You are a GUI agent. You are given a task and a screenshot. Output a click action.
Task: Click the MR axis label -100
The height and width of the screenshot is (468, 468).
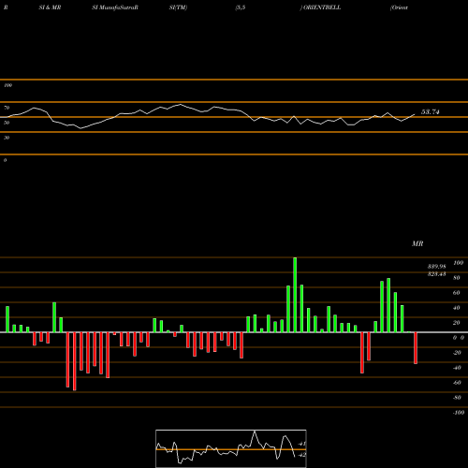459,413
